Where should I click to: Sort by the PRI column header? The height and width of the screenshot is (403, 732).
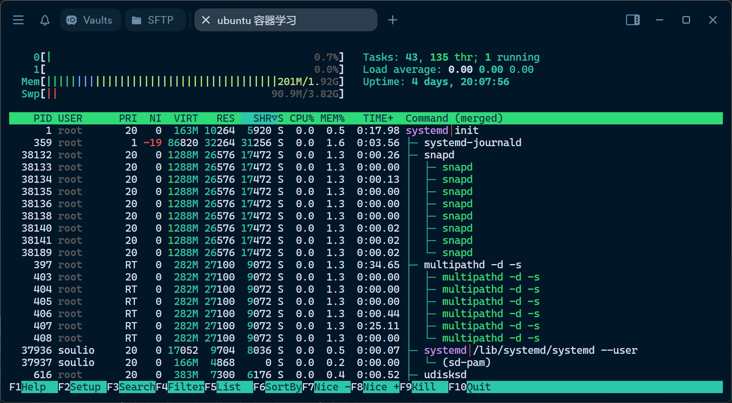128,118
